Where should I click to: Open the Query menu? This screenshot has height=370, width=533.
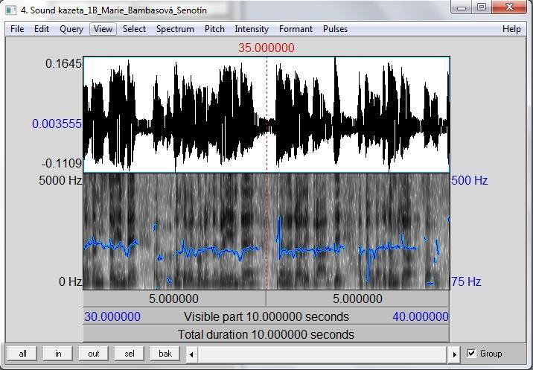[x=71, y=29]
